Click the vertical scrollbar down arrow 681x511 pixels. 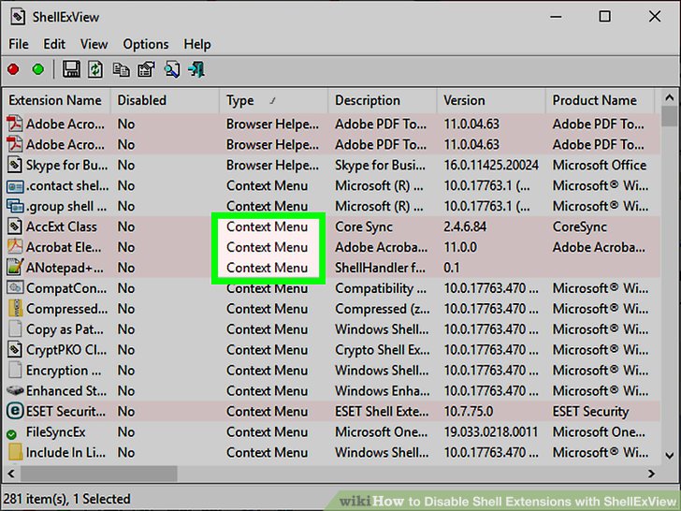coord(669,456)
